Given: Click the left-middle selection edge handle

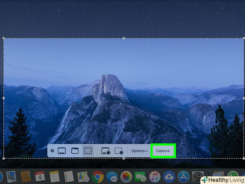Looking at the screenshot, I should pos(4,98).
